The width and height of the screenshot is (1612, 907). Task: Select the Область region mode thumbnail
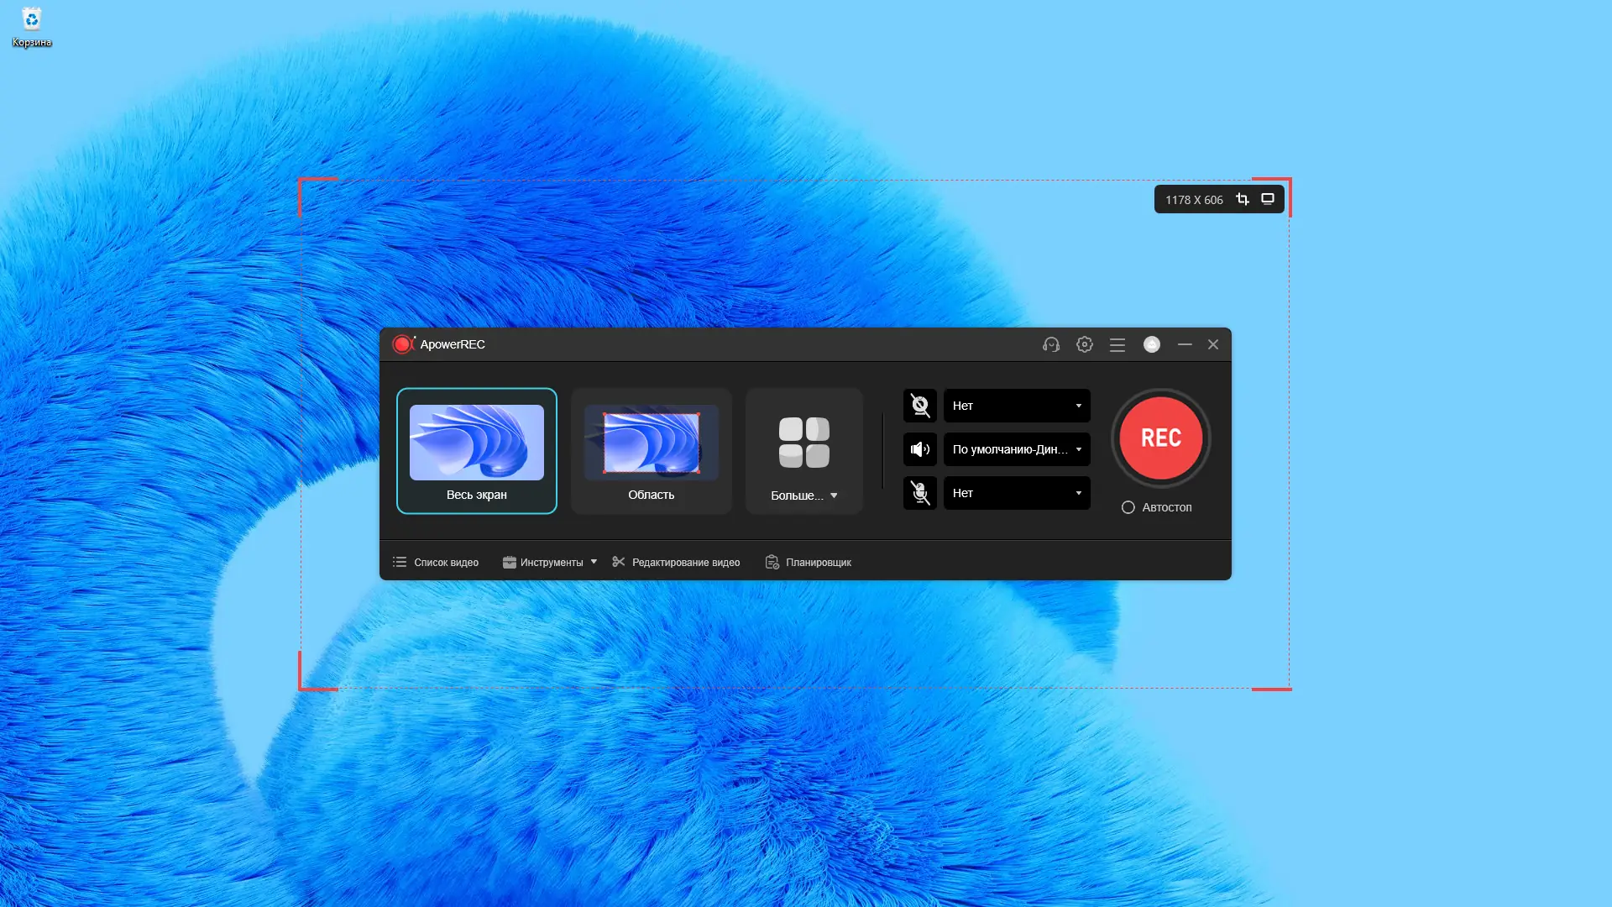click(652, 451)
